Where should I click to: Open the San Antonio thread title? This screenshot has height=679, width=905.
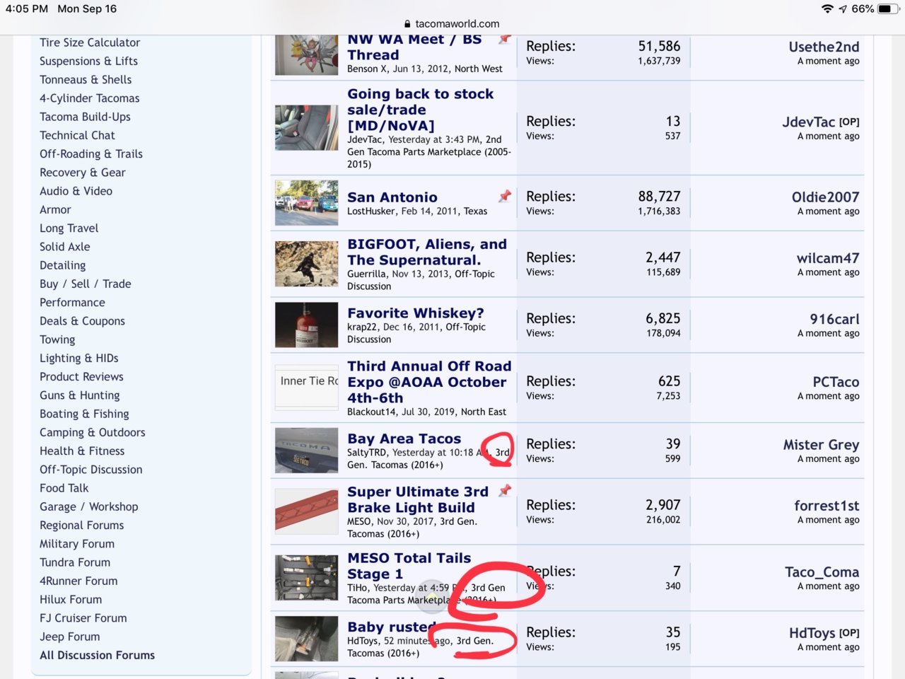(x=392, y=197)
